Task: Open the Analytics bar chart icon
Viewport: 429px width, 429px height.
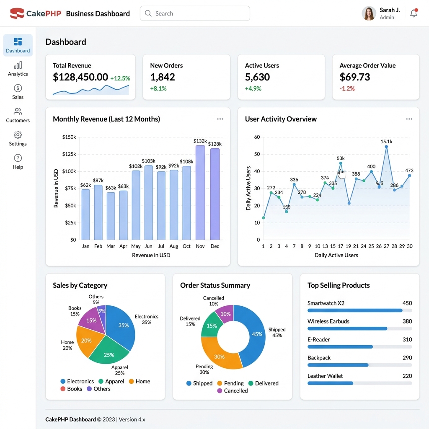Action: 18,65
